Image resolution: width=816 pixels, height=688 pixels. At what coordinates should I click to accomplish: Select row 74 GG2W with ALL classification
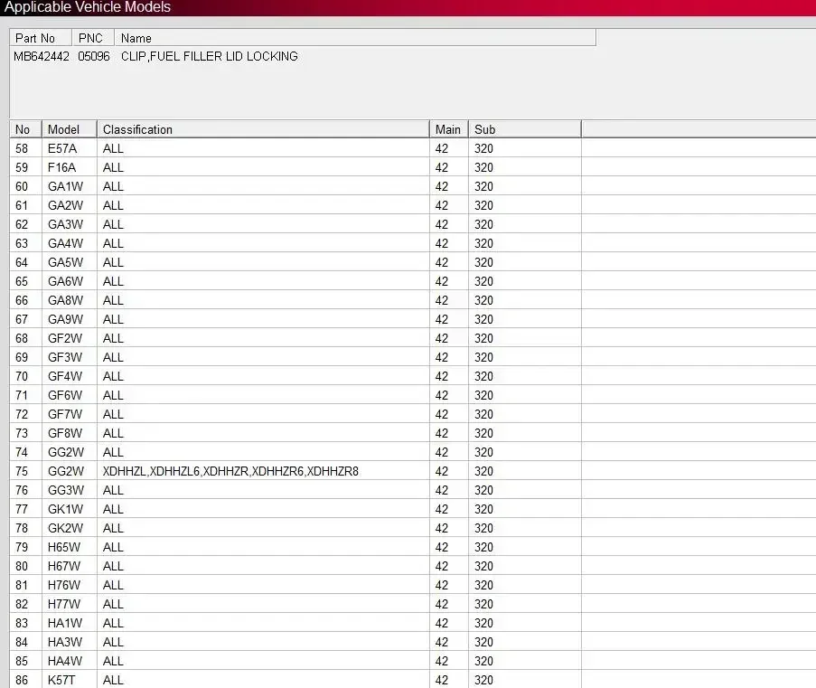click(x=295, y=452)
